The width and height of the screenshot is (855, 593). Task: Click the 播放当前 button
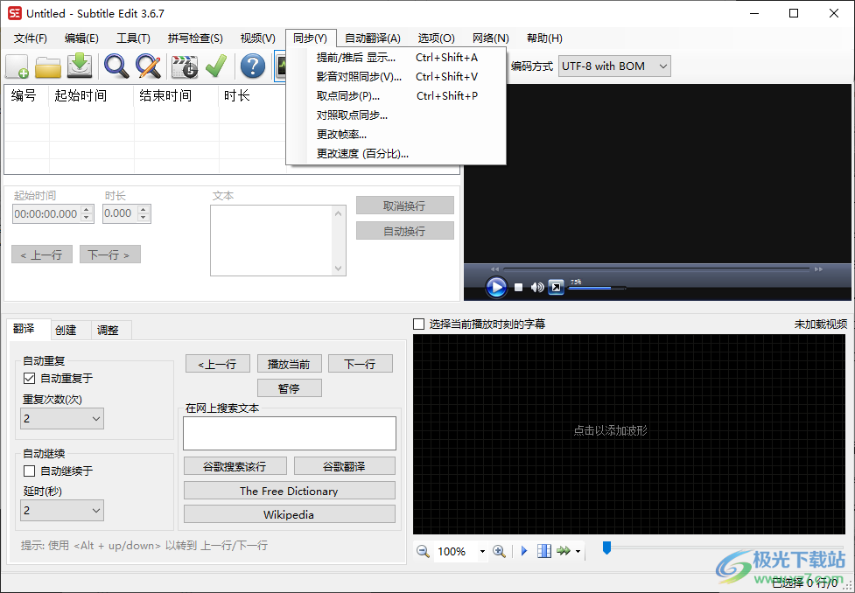289,364
